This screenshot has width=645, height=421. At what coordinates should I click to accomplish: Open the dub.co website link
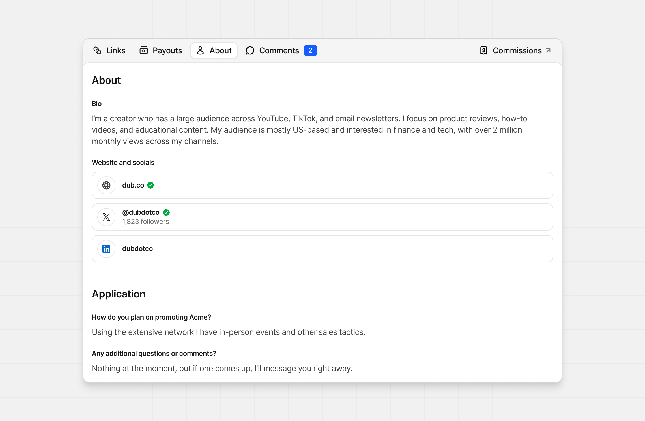click(133, 185)
